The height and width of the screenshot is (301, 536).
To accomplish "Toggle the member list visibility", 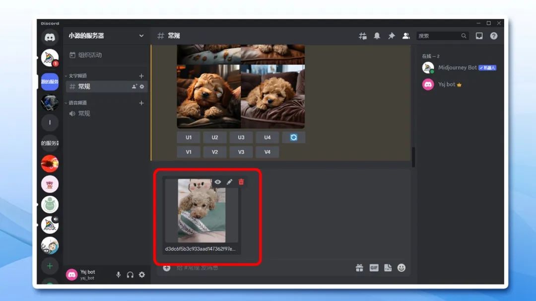I will pyautogui.click(x=406, y=36).
